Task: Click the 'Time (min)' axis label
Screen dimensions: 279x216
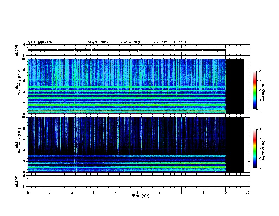Action: pos(141,196)
